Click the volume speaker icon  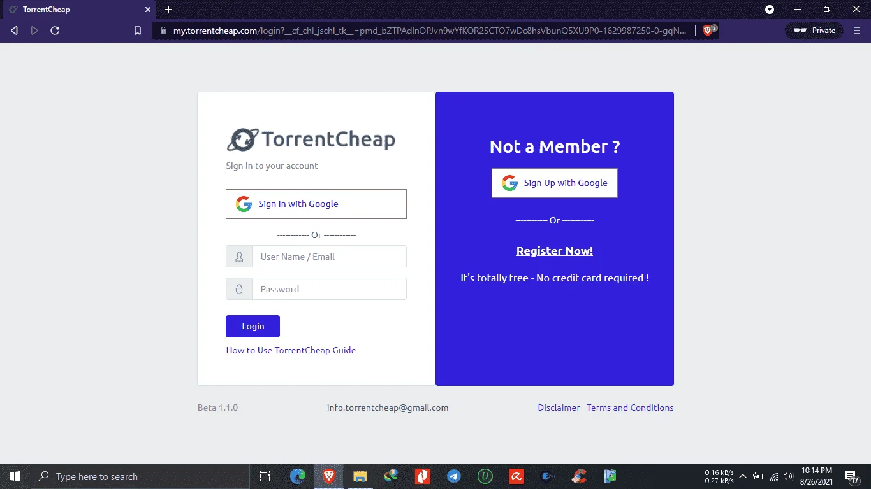pyautogui.click(x=789, y=476)
